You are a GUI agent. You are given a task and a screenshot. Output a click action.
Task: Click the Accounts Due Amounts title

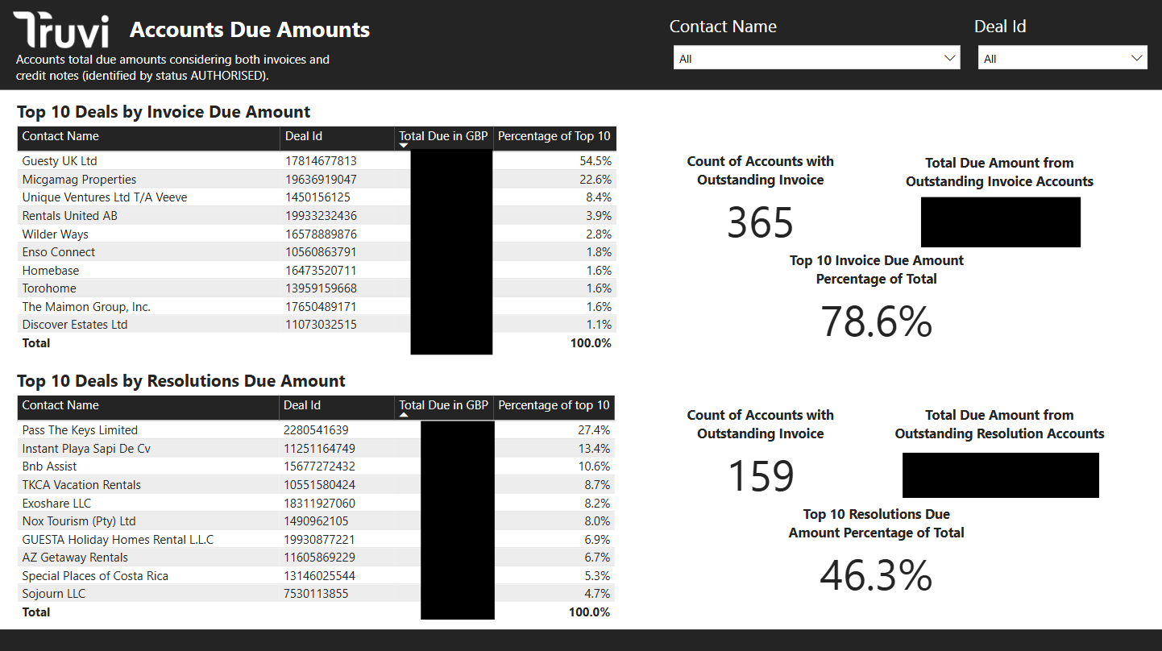point(250,30)
